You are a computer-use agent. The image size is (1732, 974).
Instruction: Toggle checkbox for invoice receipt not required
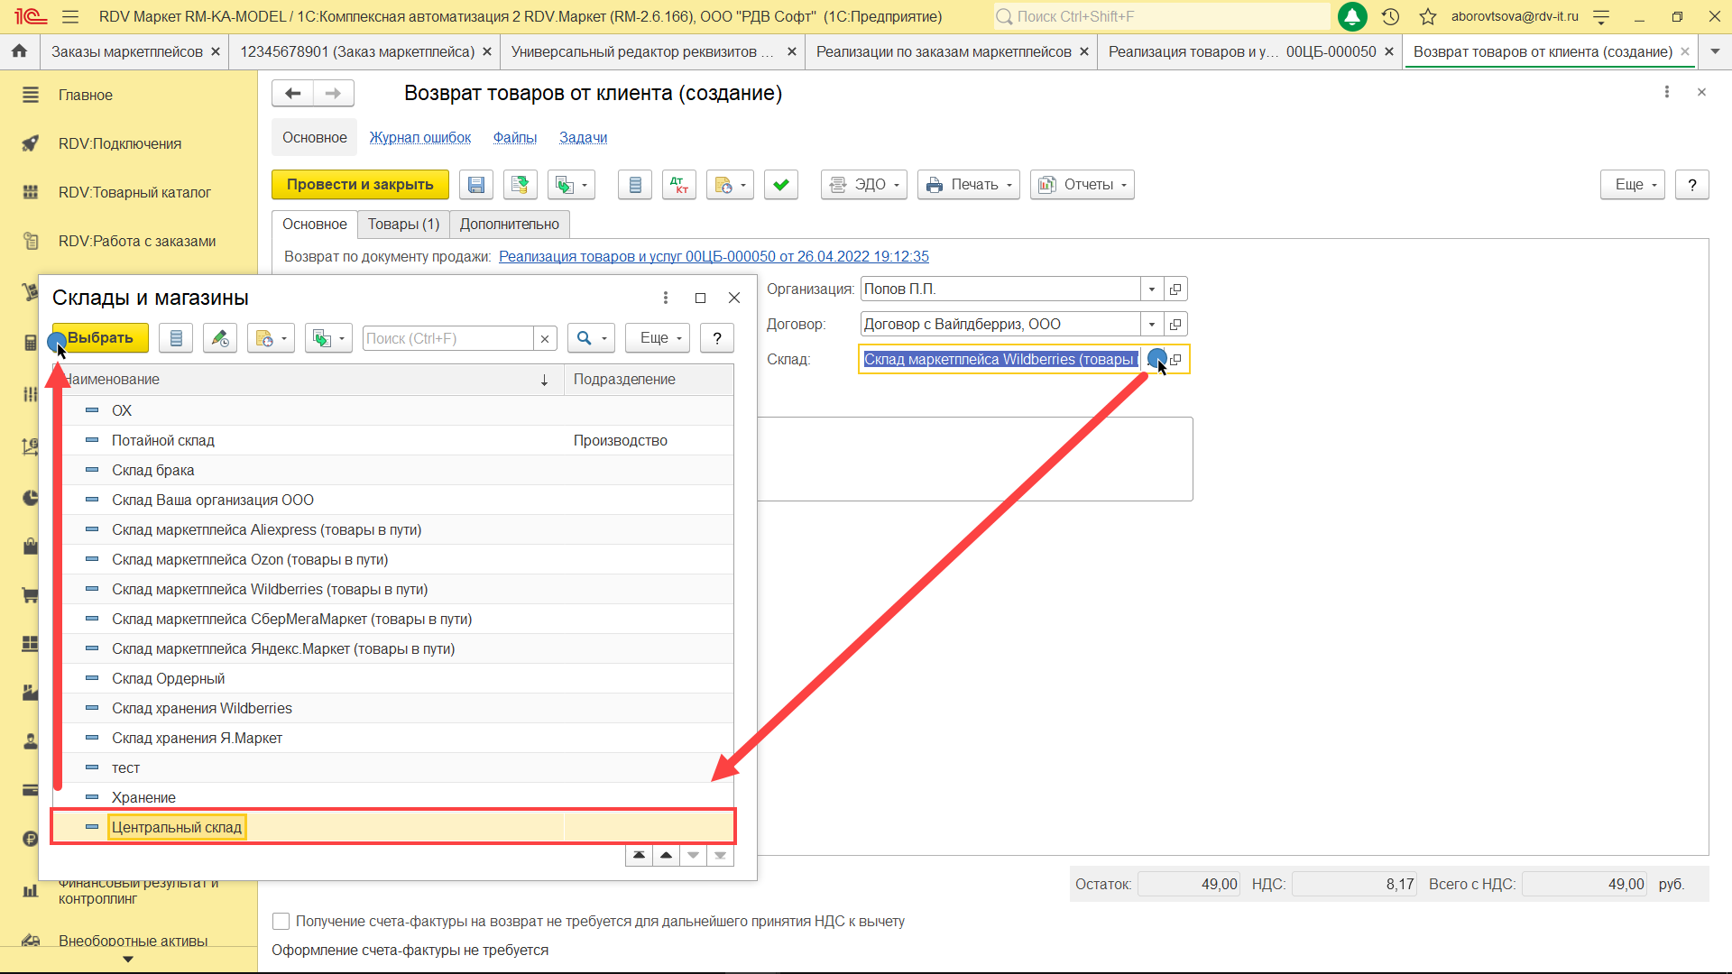click(281, 921)
